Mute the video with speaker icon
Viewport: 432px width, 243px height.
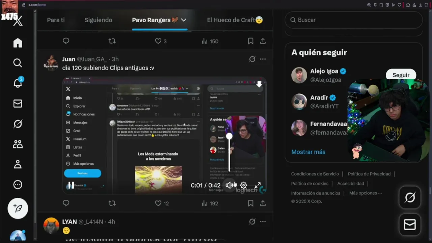tap(230, 185)
